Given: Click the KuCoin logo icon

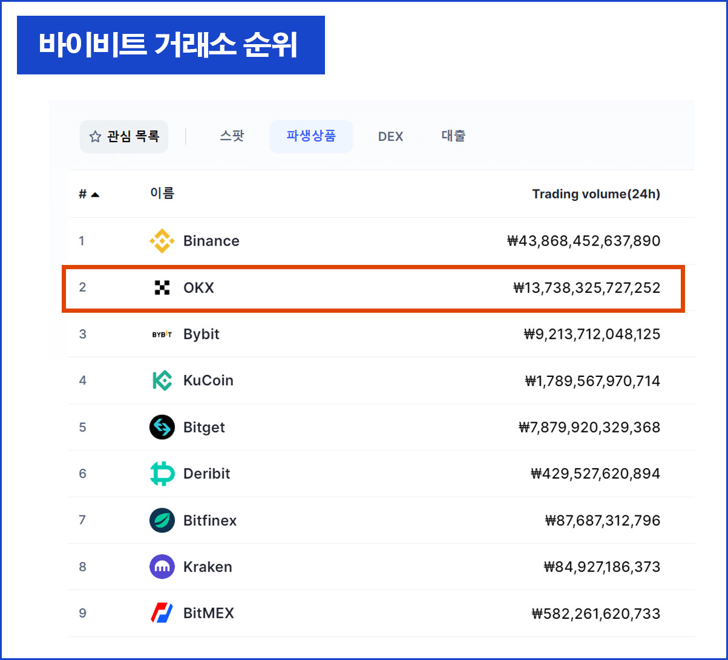Looking at the screenshot, I should click(x=162, y=381).
